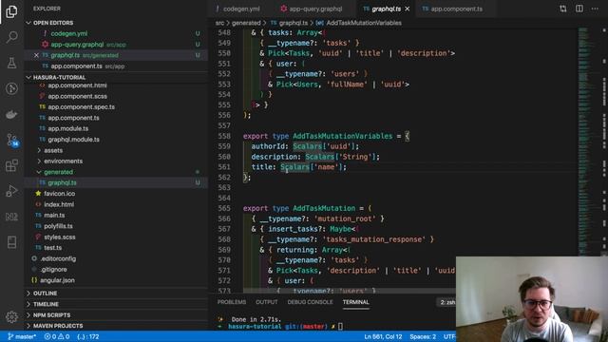This screenshot has height=342, width=608.
Task: Open favicon.ico in file tree
Action: [x=59, y=194]
